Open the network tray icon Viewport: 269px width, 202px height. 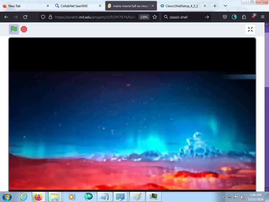pos(230,197)
